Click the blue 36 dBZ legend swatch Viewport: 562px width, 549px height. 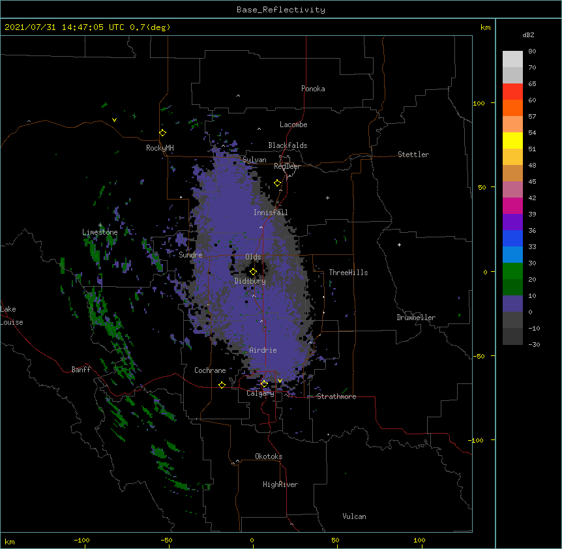[512, 238]
